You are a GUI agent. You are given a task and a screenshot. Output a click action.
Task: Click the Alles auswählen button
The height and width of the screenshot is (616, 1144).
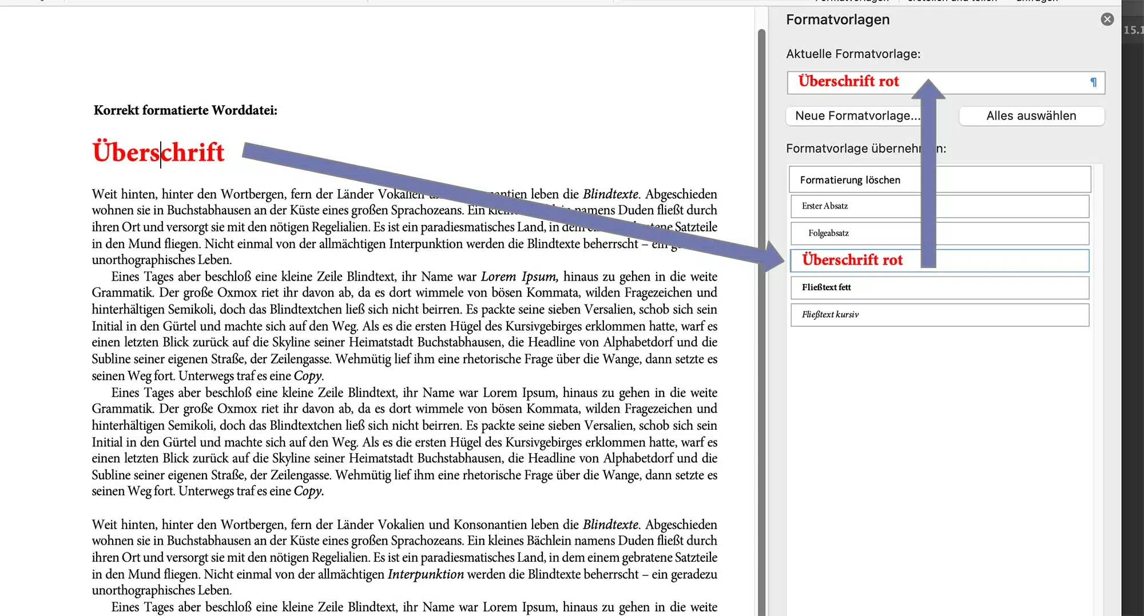click(x=1031, y=116)
